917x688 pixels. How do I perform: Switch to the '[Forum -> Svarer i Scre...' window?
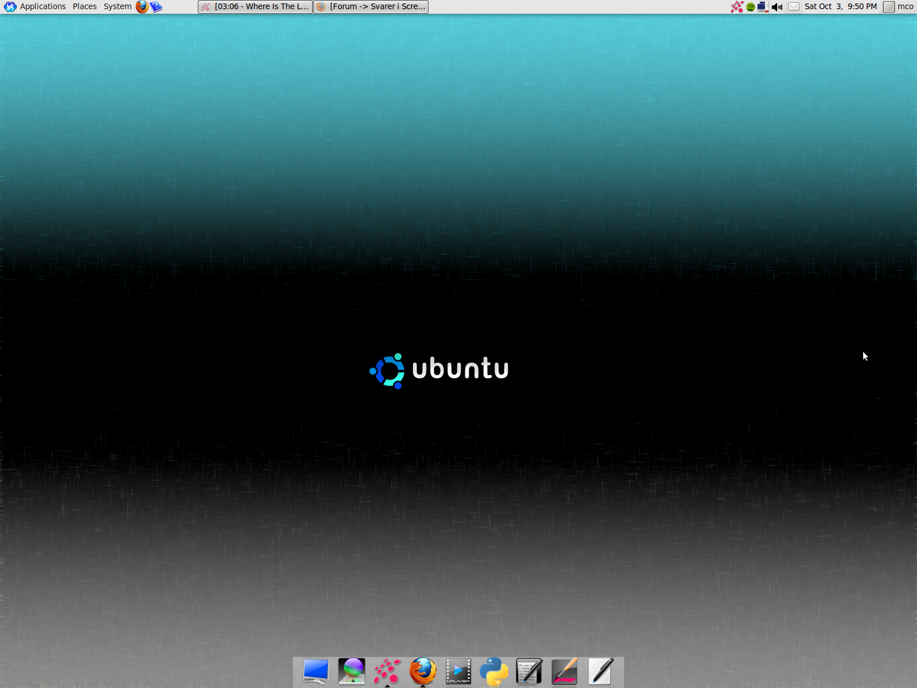point(371,6)
